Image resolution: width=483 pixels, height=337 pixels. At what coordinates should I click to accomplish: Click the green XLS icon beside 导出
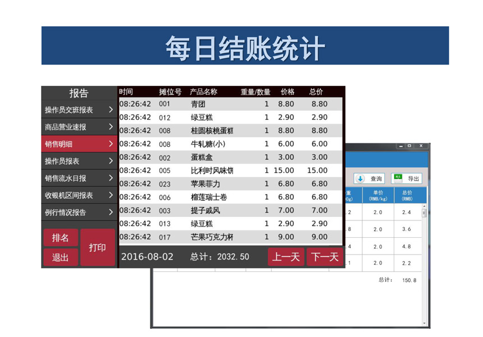tap(398, 178)
